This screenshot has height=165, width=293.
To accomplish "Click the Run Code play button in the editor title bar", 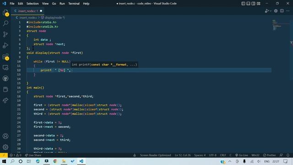I will point(267,11).
